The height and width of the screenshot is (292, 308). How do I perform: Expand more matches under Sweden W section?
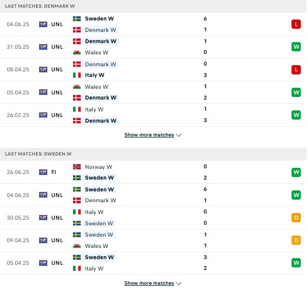[153, 283]
